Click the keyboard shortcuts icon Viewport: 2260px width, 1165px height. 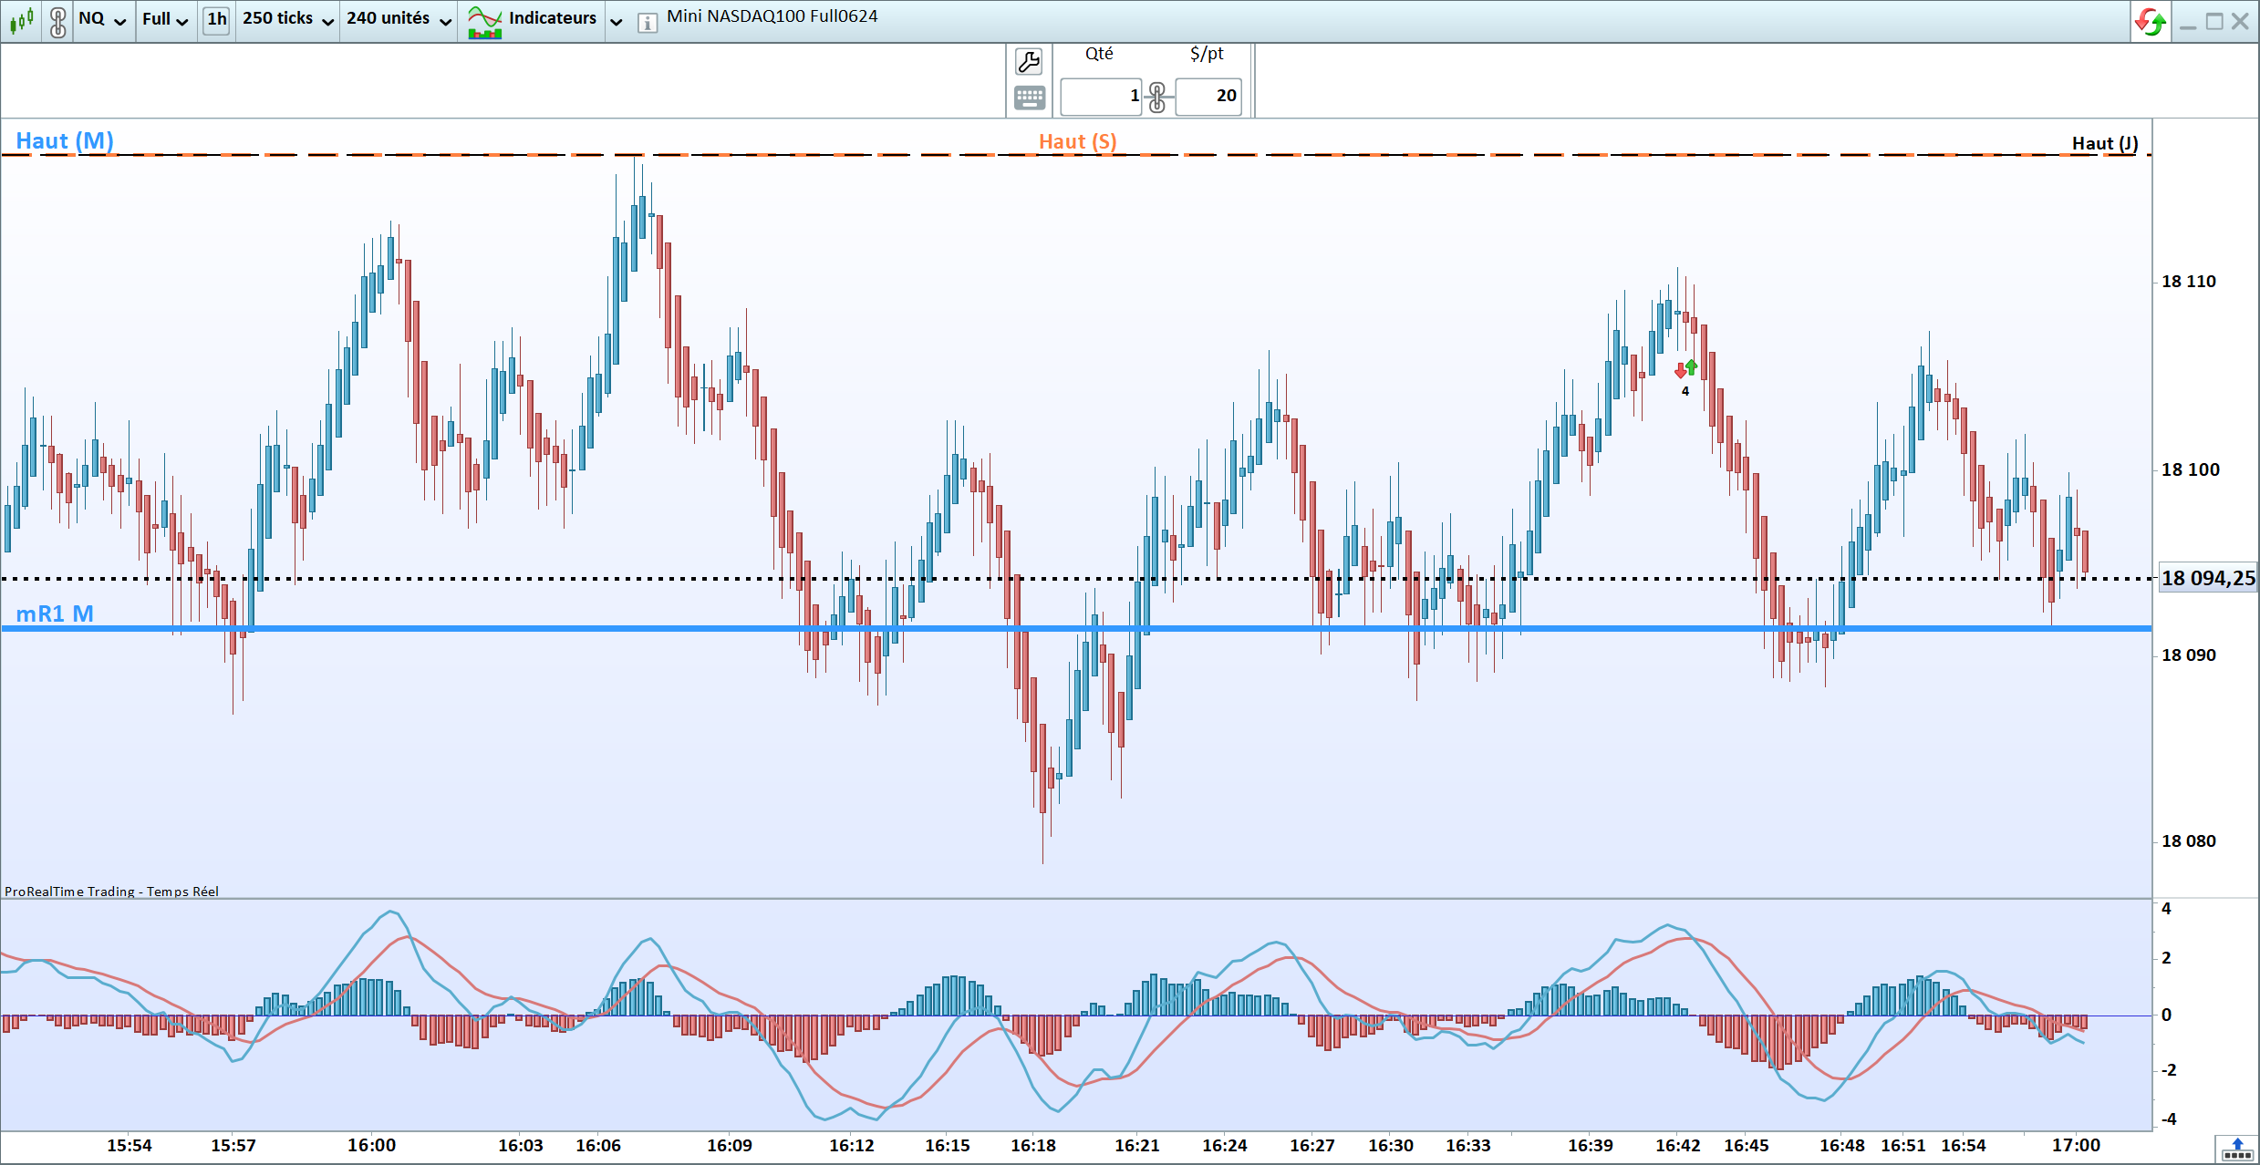point(1029,97)
